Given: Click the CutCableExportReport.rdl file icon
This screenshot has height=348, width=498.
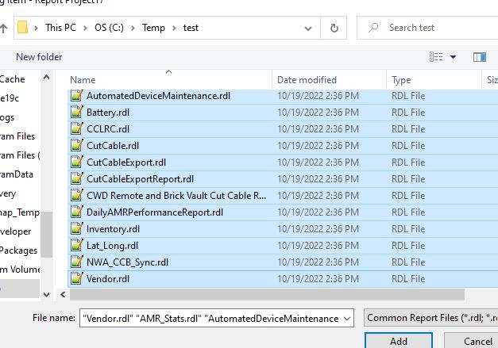Looking at the screenshot, I should pyautogui.click(x=76, y=178).
